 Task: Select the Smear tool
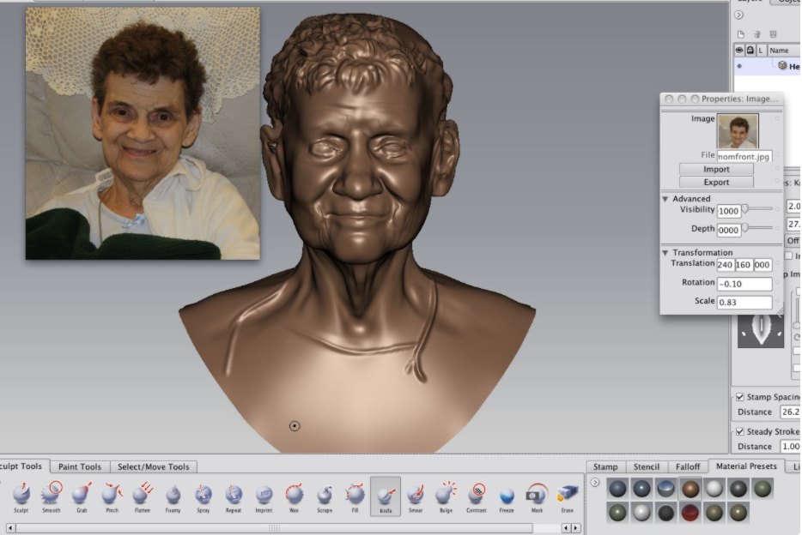(x=416, y=498)
